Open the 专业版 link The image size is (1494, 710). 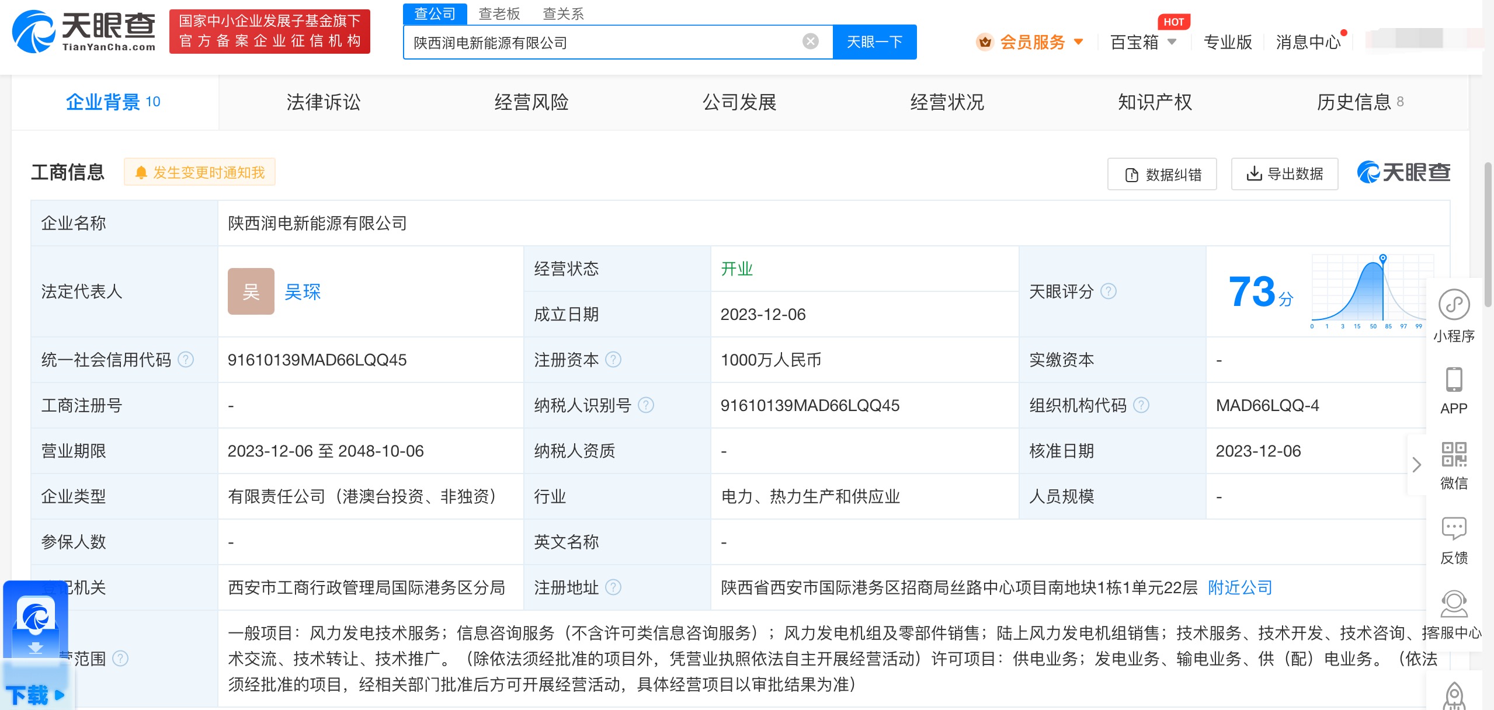pos(1228,42)
